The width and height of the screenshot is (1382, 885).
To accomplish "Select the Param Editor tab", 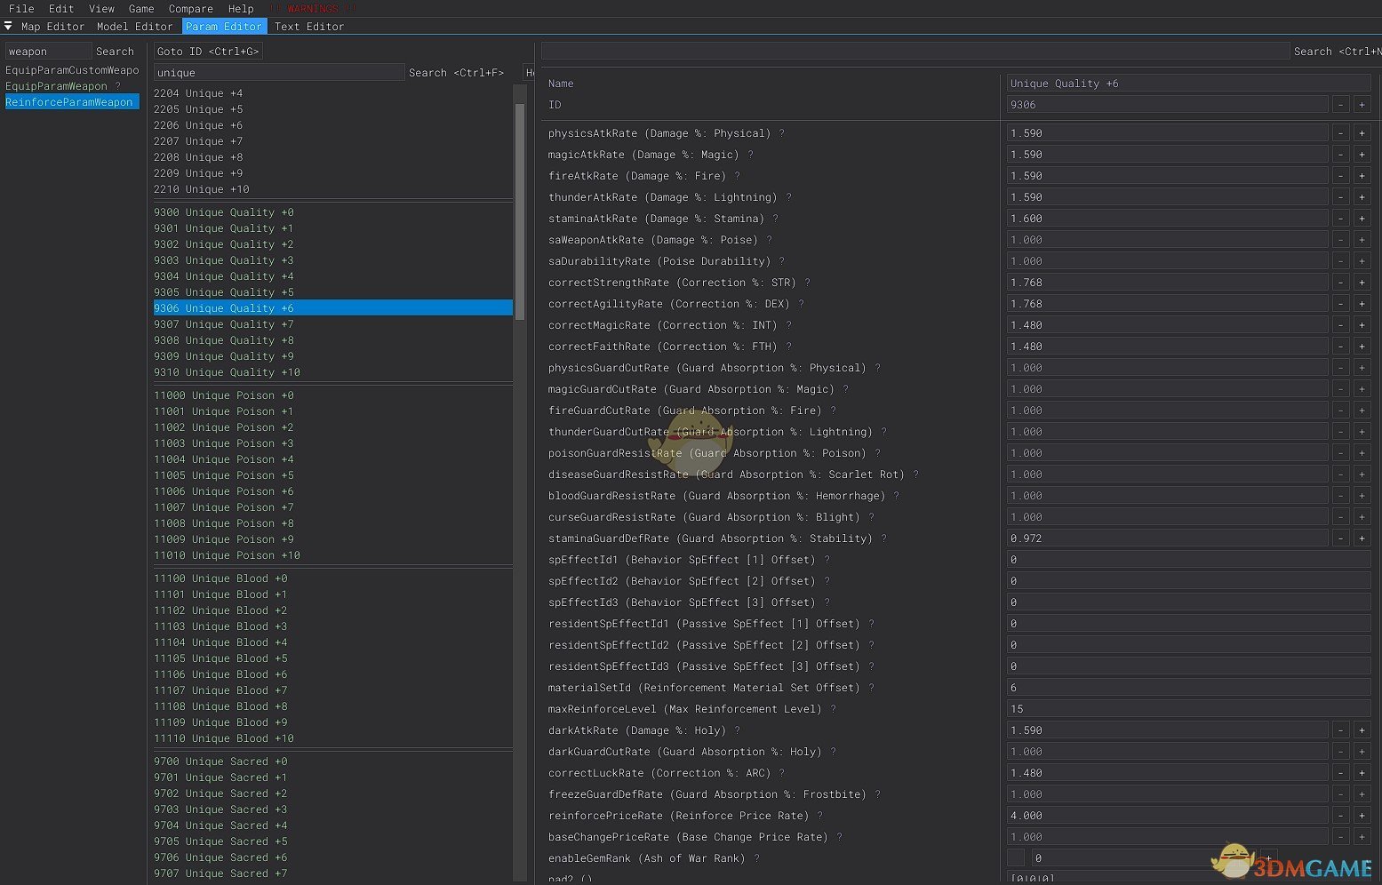I will 224,27.
